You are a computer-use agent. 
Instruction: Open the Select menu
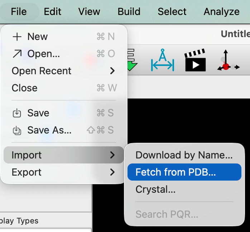(172, 12)
